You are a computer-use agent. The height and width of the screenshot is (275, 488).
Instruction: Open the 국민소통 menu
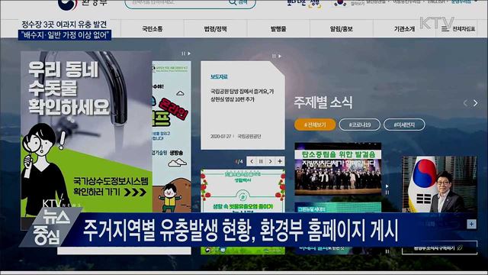(x=152, y=29)
